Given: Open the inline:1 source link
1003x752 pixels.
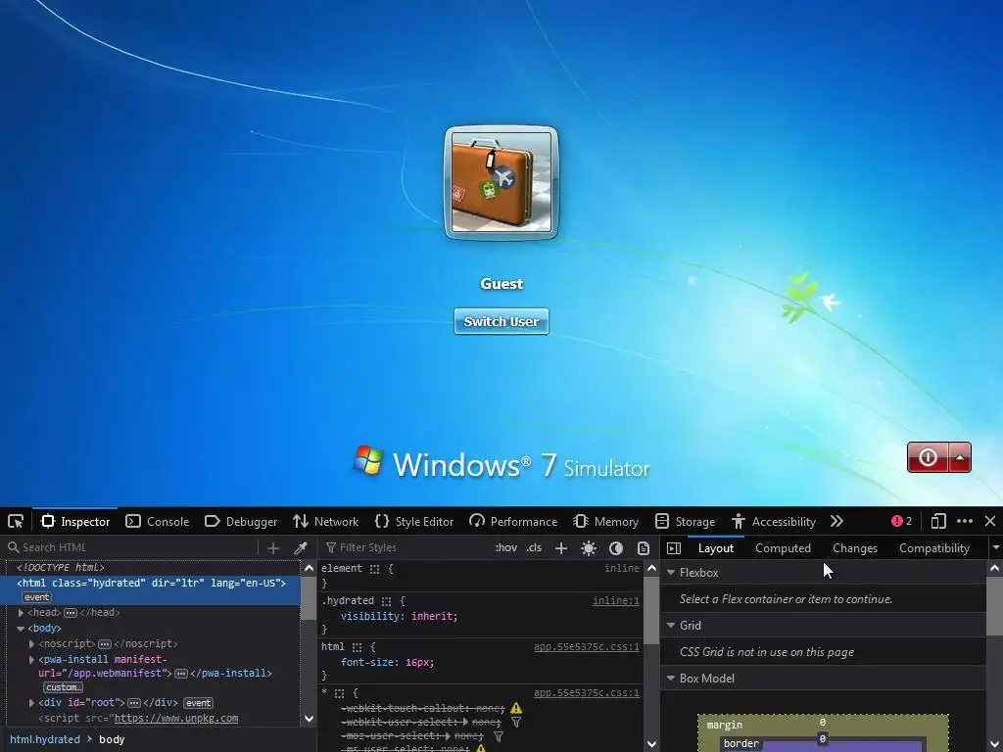Looking at the screenshot, I should click(x=615, y=601).
